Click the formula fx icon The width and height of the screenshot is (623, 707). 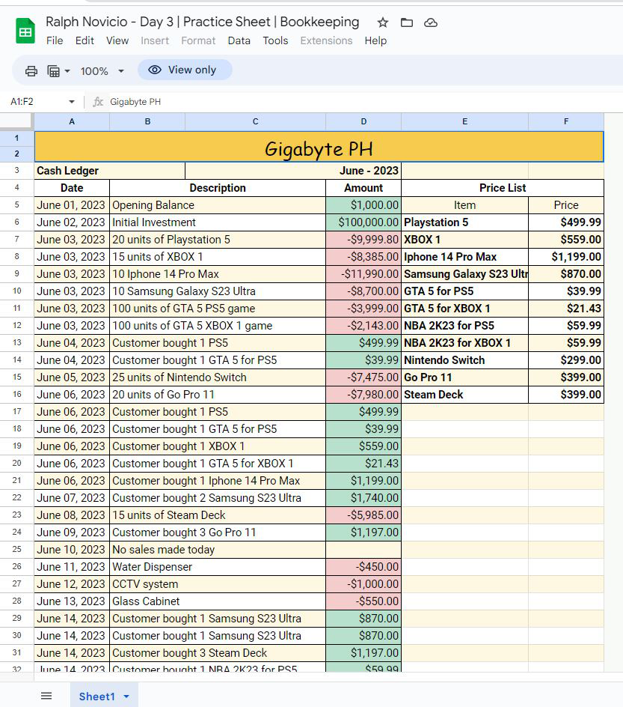pyautogui.click(x=98, y=102)
